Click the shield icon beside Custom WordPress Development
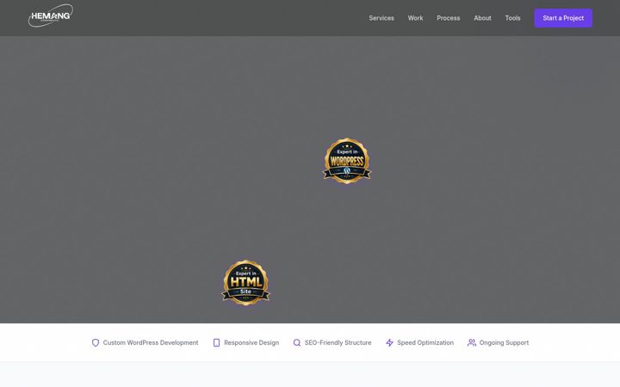Image resolution: width=620 pixels, height=387 pixels. [96, 343]
